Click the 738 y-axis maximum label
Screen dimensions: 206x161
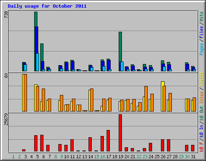(6, 14)
